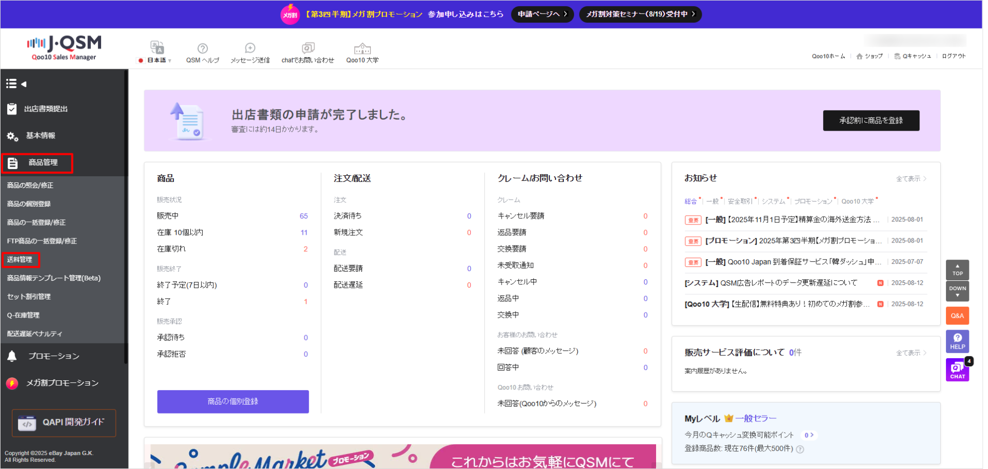The image size is (988, 469).
Task: Click 申請ページへ in the top banner
Action: [542, 14]
